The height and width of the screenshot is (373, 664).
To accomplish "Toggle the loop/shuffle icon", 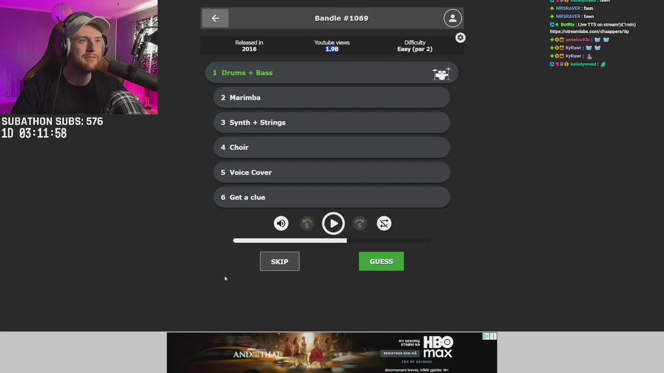I will coord(384,223).
